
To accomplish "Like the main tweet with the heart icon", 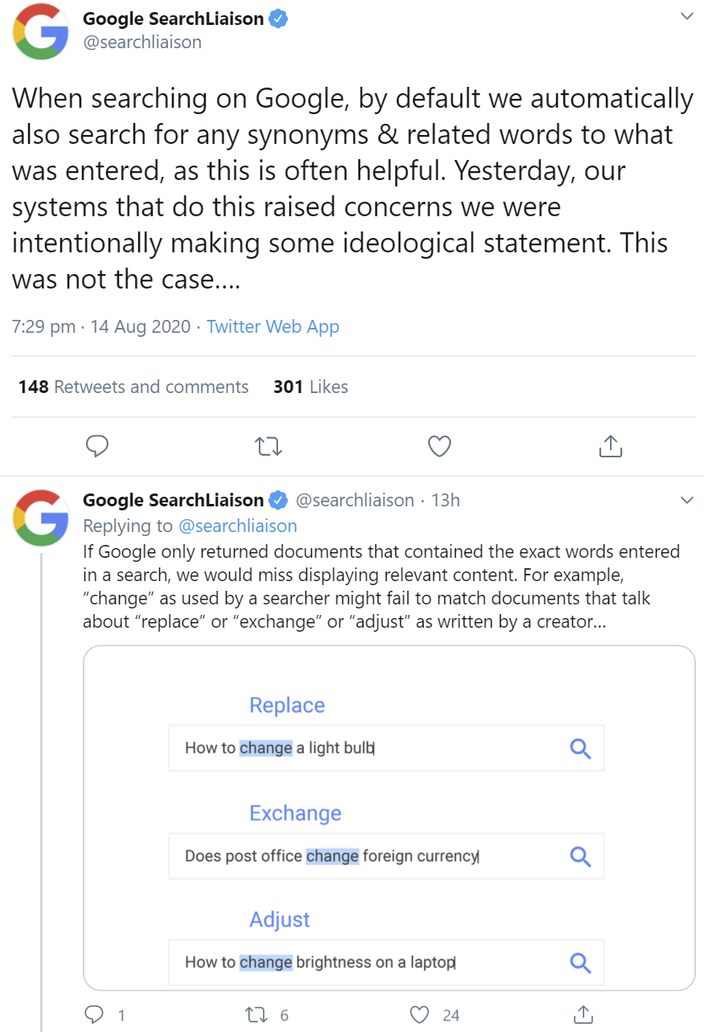I will tap(439, 445).
